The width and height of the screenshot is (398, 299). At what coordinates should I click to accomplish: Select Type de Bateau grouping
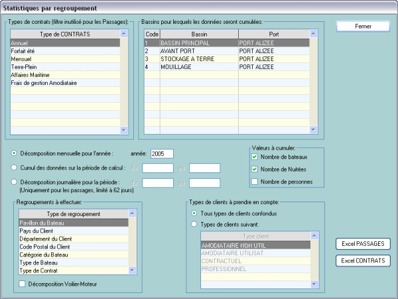(74, 263)
